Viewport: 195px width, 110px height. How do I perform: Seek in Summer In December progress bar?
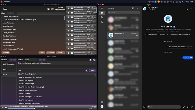(49, 109)
